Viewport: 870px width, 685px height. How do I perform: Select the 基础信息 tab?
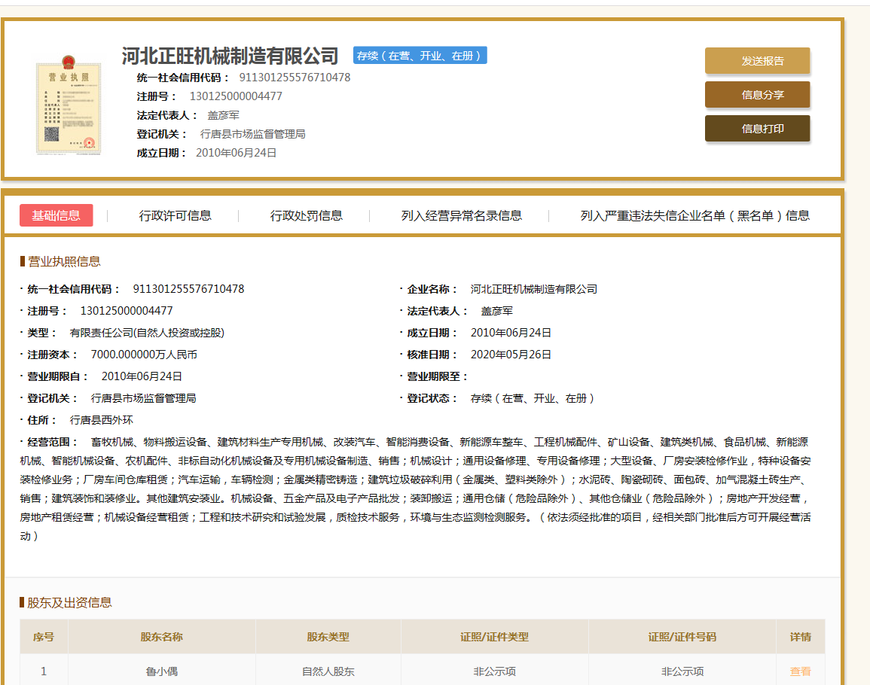56,215
